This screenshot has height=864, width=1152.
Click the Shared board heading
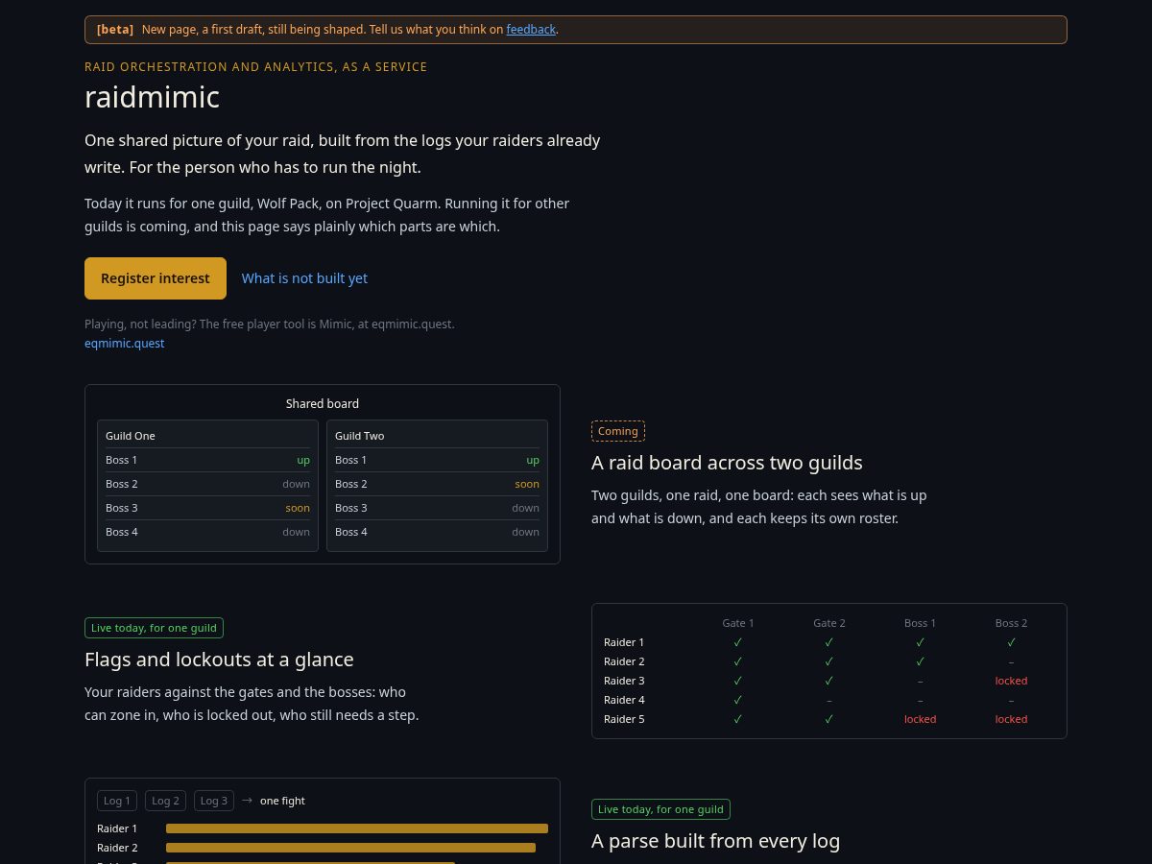[x=323, y=404]
